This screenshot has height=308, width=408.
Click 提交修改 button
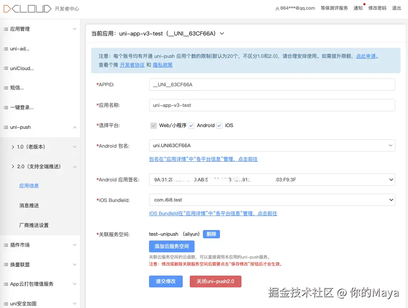[166, 281]
